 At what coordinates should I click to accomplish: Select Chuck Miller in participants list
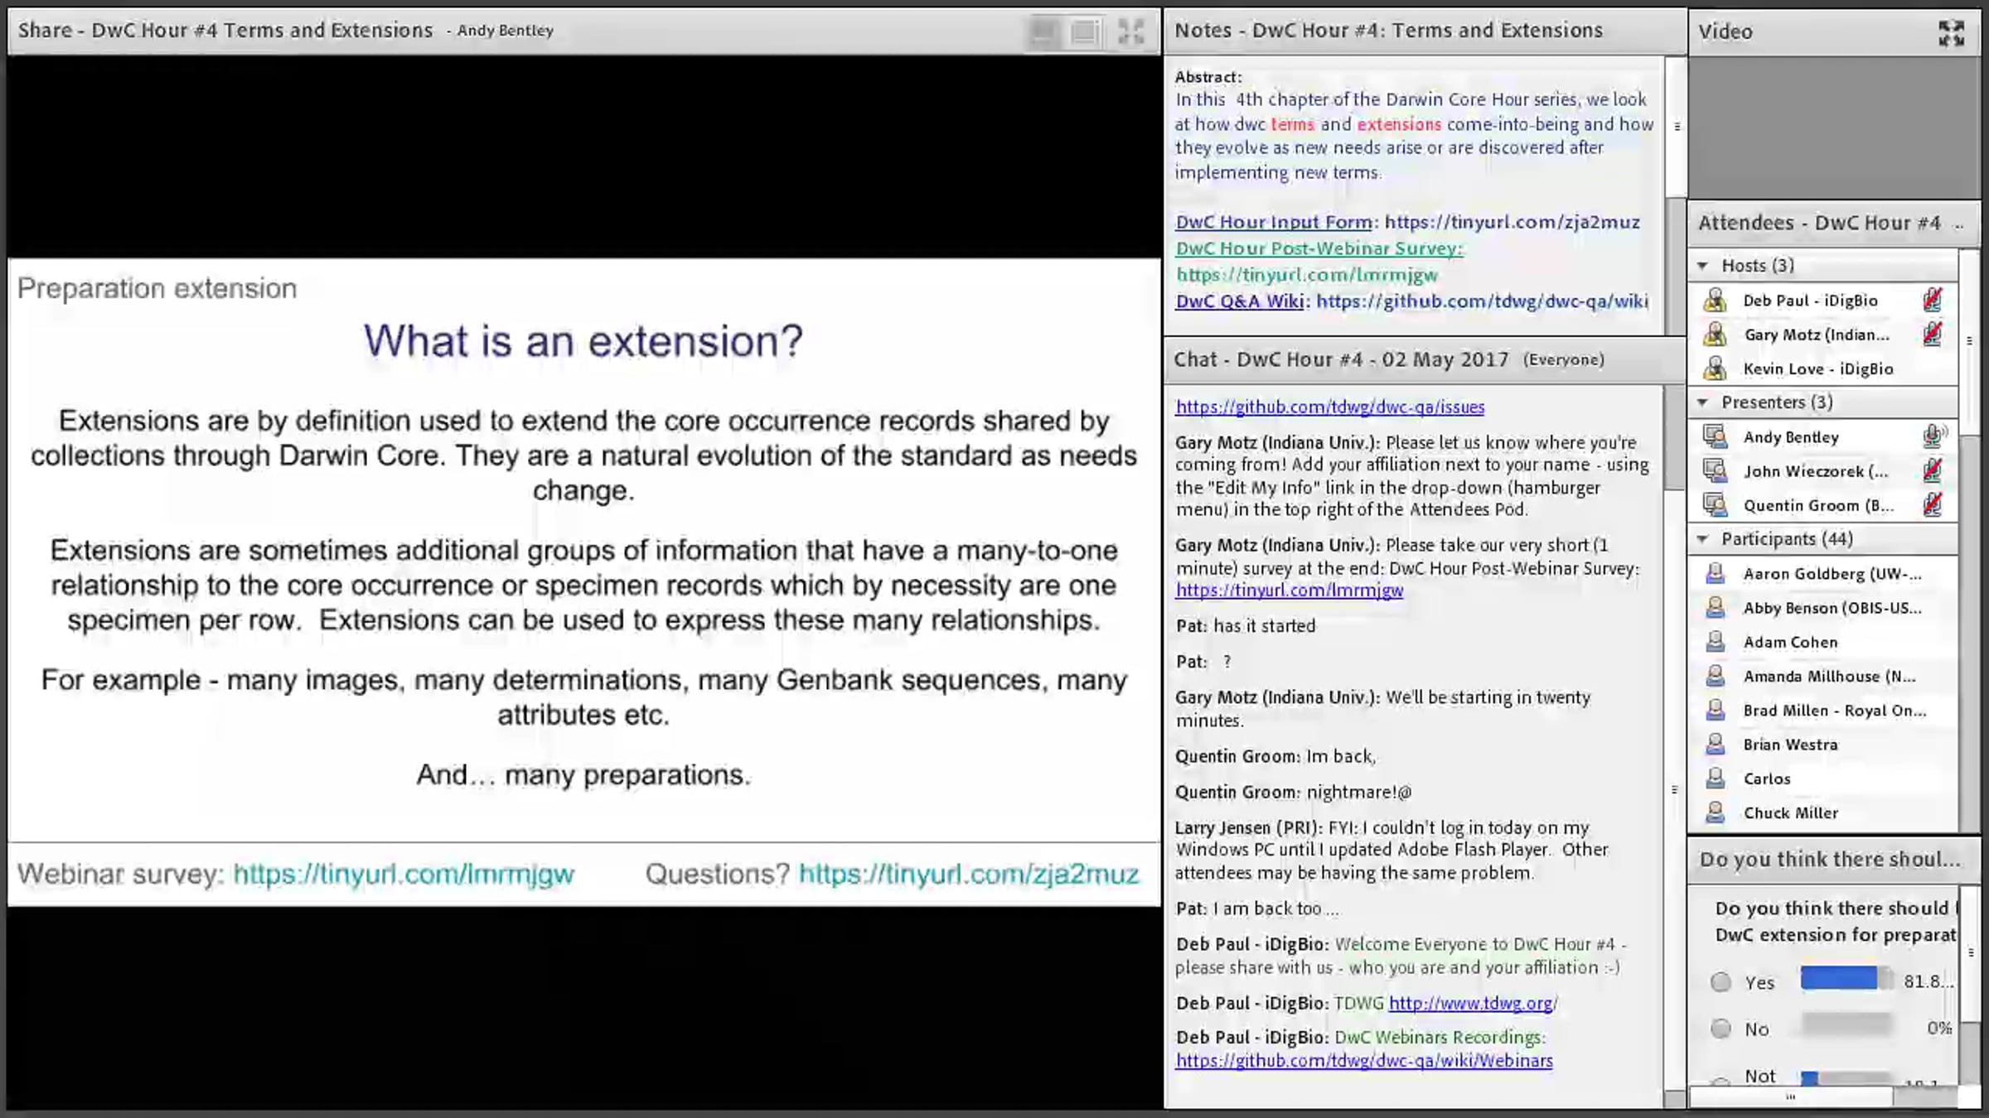[1790, 813]
